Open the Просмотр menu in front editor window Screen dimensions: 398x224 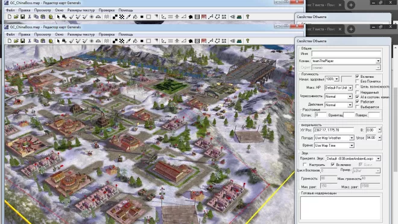(43, 34)
